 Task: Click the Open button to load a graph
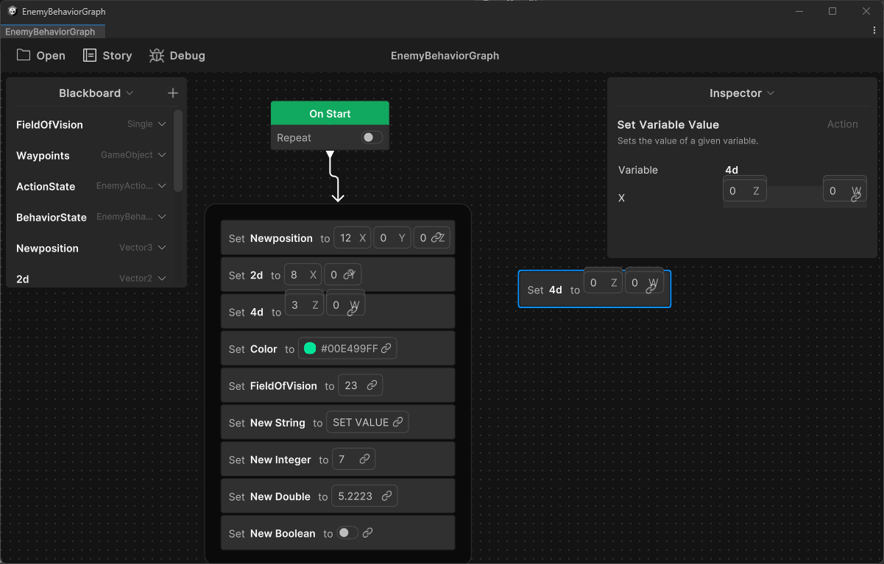pos(40,55)
